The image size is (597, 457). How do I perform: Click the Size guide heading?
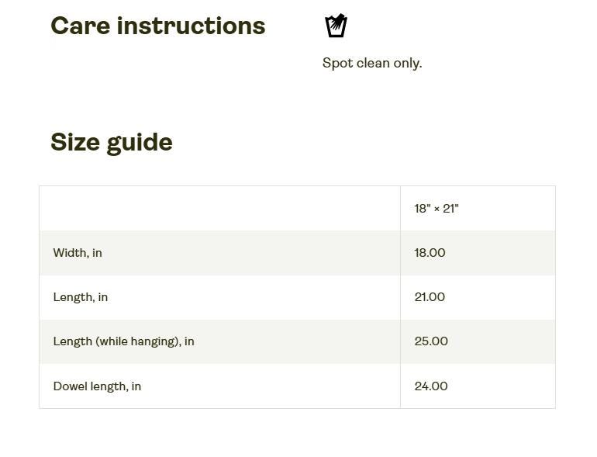point(112,143)
